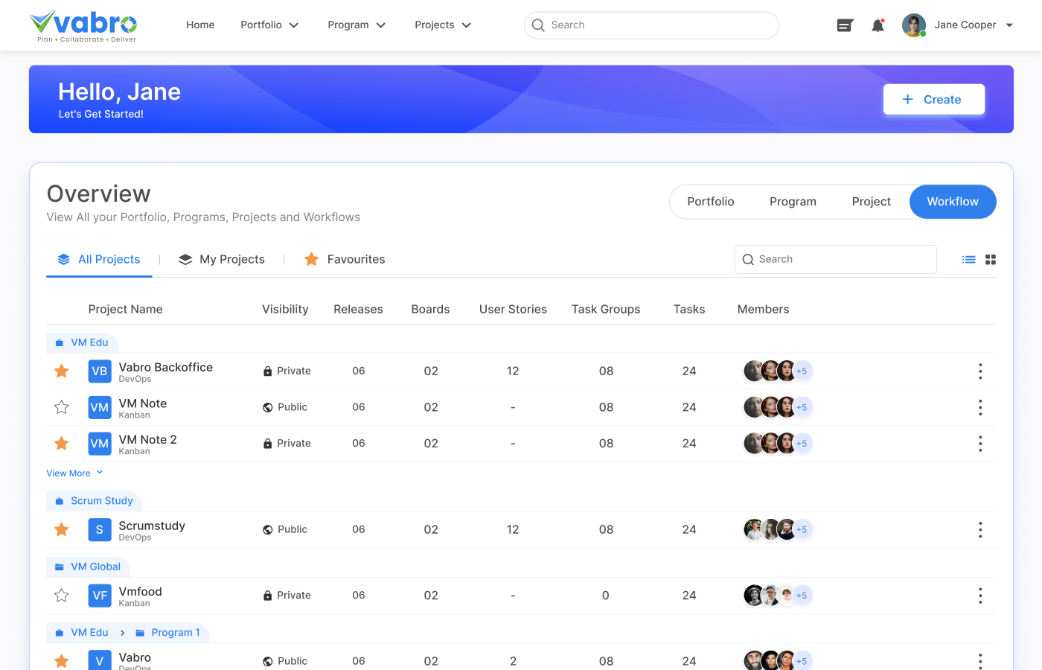This screenshot has width=1042, height=670.
Task: Open the VM Global portfolio tag
Action: [x=88, y=567]
